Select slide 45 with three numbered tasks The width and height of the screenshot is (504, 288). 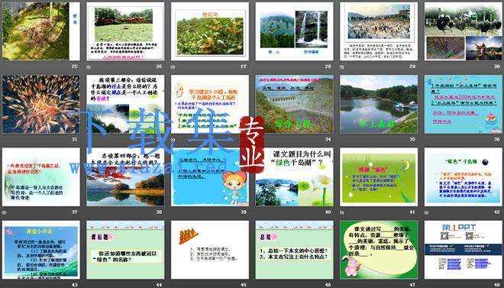pyautogui.click(x=210, y=250)
